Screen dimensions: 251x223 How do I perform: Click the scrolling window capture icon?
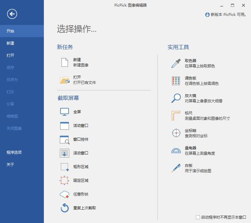coord(64,153)
